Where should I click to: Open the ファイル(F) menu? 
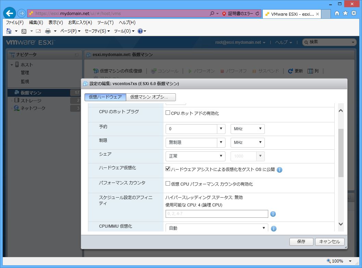click(15, 22)
